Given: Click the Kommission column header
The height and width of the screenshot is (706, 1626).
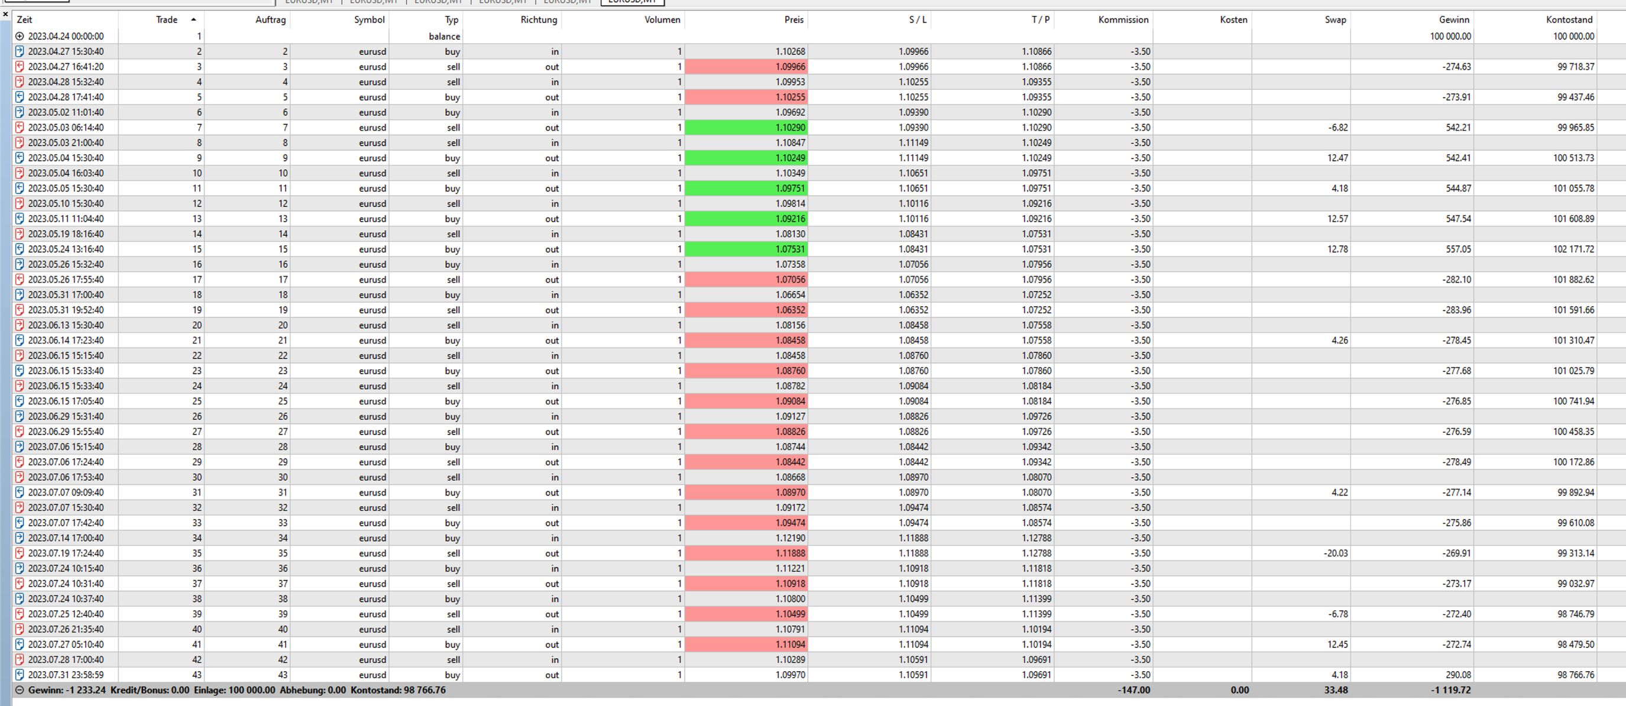Looking at the screenshot, I should coord(1123,20).
